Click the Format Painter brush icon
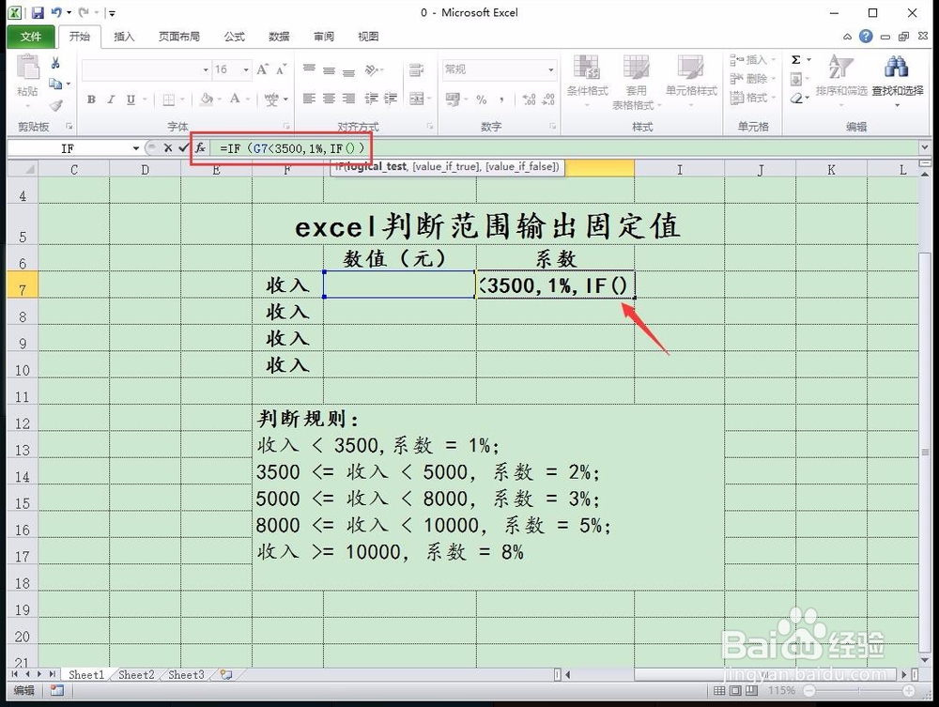Viewport: 939px width, 707px height. [55, 105]
